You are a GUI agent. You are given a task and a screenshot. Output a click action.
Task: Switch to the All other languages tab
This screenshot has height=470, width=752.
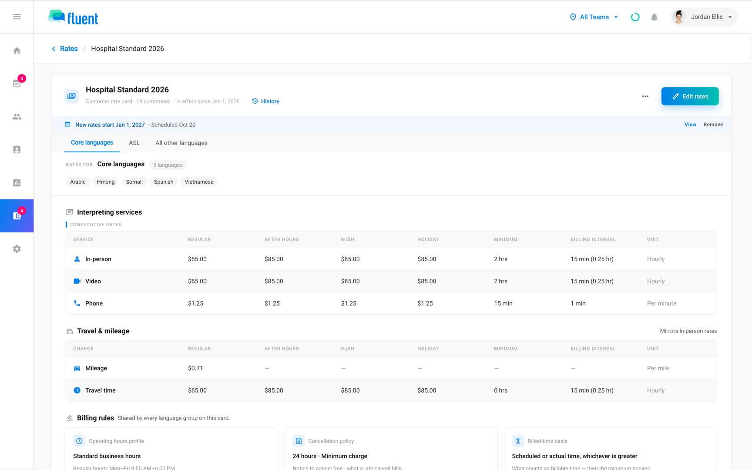[x=181, y=143]
